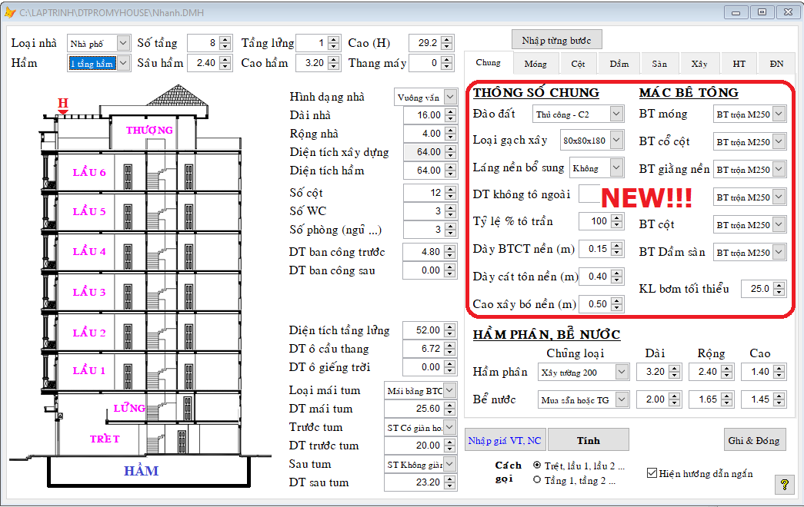Open the Hầm phân chủng loại dropdown
Viewport: 804px width, 507px height.
pyautogui.click(x=622, y=372)
